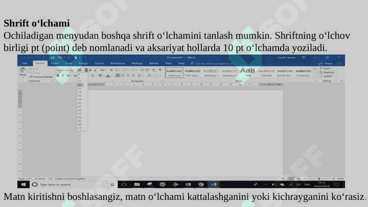The width and height of the screenshot is (368, 207).
Task: Click the Ribbon Display Options icon
Action: (304, 58)
